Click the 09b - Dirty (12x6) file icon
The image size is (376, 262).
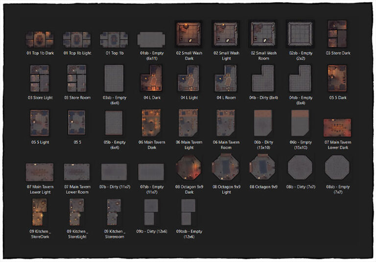click(151, 212)
